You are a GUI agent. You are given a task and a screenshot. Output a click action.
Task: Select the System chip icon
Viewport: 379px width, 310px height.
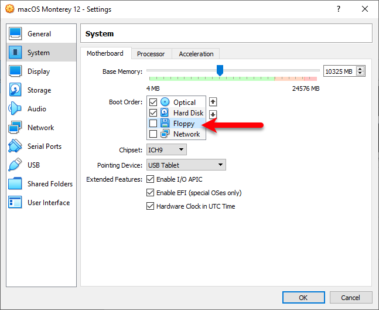(x=15, y=52)
